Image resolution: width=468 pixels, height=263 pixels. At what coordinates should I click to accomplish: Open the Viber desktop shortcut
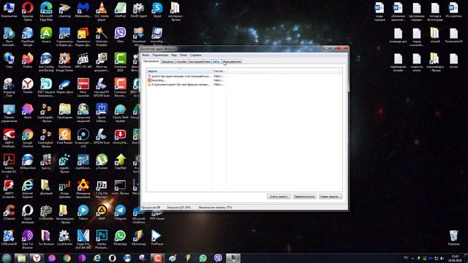click(x=120, y=35)
